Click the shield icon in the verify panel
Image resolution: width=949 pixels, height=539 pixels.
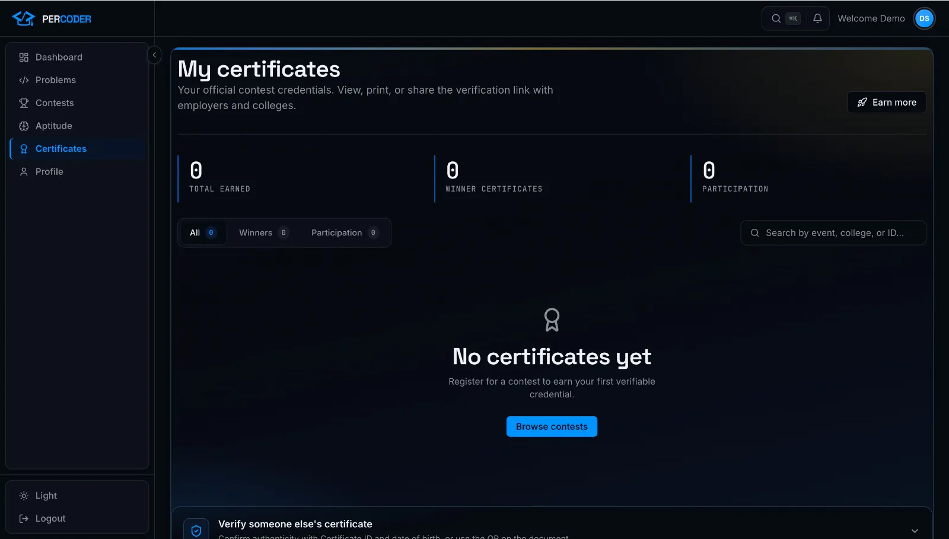point(196,531)
